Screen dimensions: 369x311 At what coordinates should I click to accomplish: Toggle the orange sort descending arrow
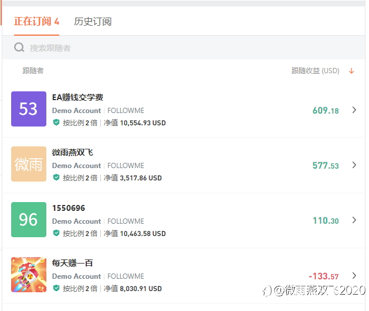click(x=351, y=71)
